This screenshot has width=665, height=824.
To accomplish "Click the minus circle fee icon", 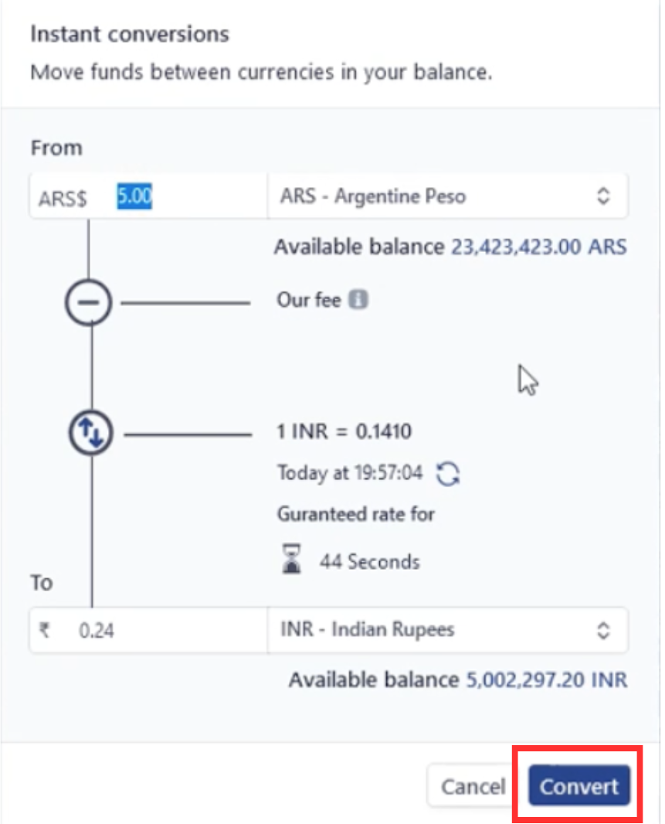I will point(89,302).
